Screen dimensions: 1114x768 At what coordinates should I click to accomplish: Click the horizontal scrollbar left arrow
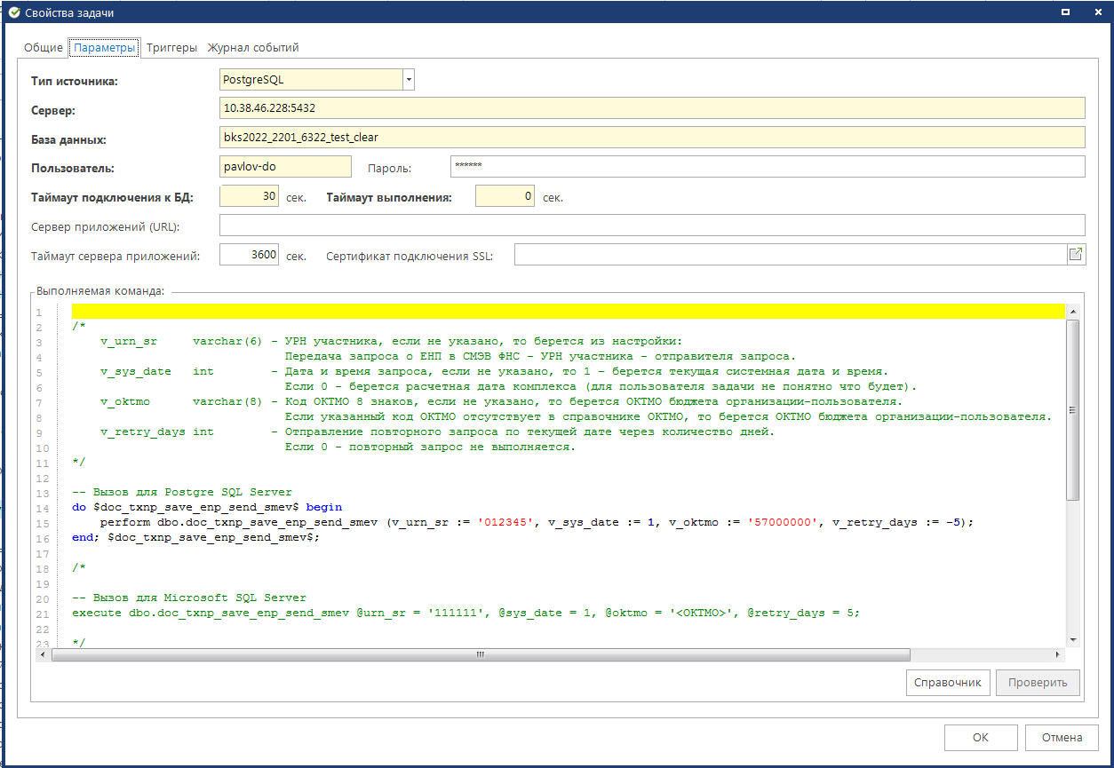(42, 654)
